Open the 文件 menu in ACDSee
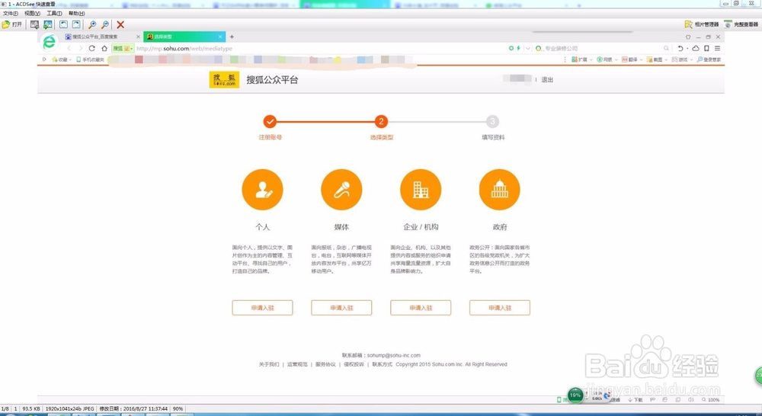762x416 pixels. pyautogui.click(x=10, y=13)
